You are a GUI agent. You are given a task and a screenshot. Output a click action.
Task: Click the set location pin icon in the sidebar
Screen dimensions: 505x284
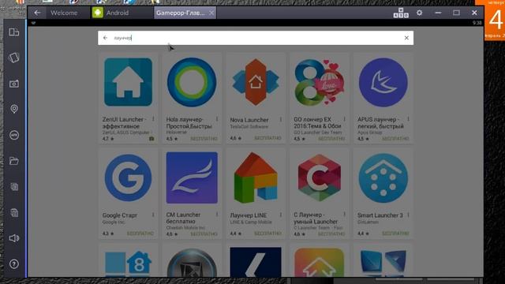[14, 109]
